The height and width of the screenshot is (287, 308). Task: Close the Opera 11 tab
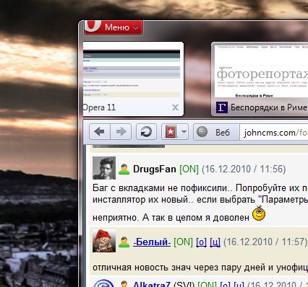click(x=175, y=107)
